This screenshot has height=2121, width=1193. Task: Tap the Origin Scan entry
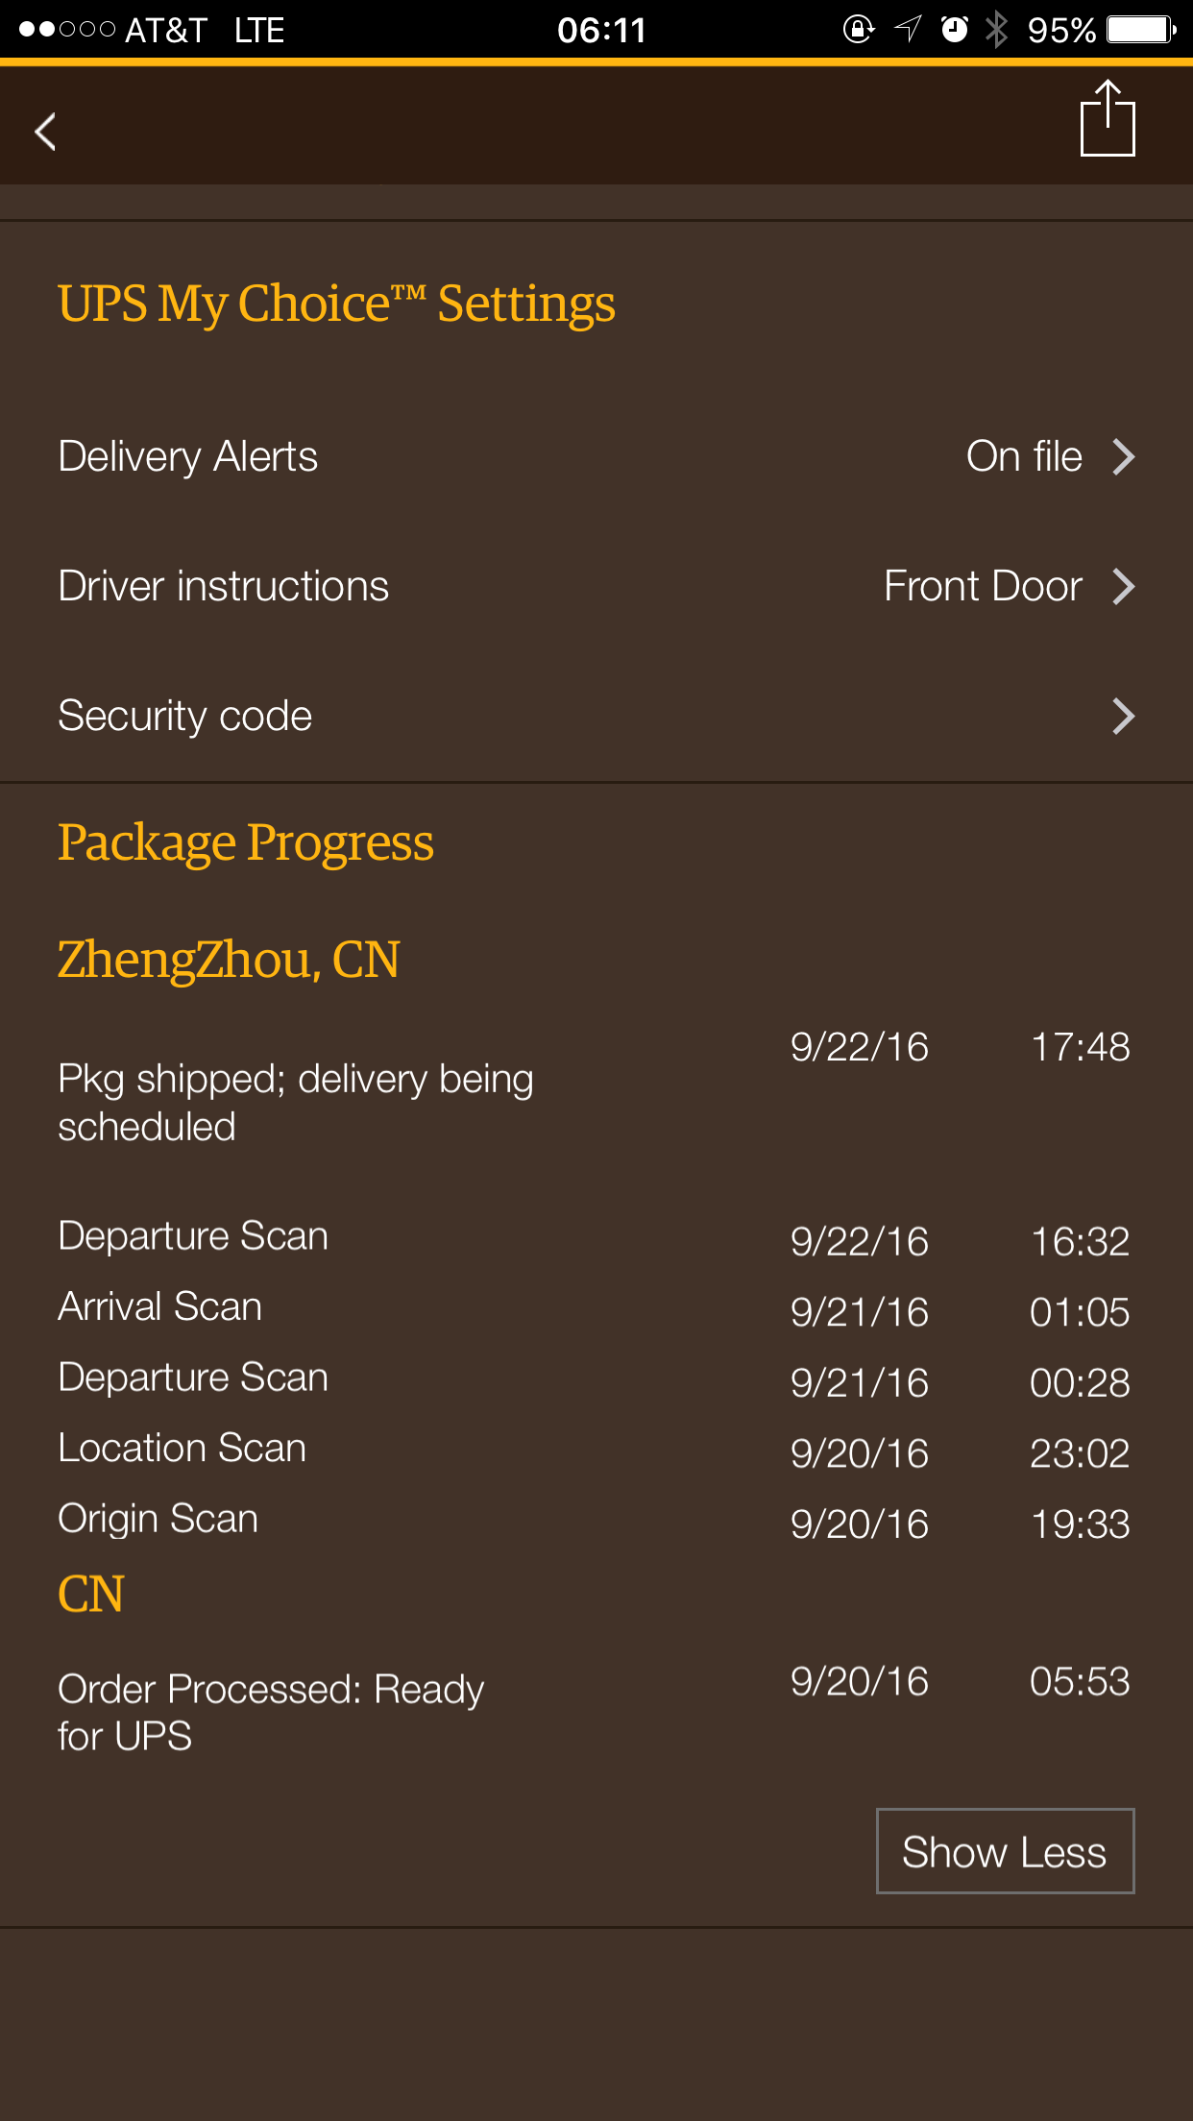158,1520
